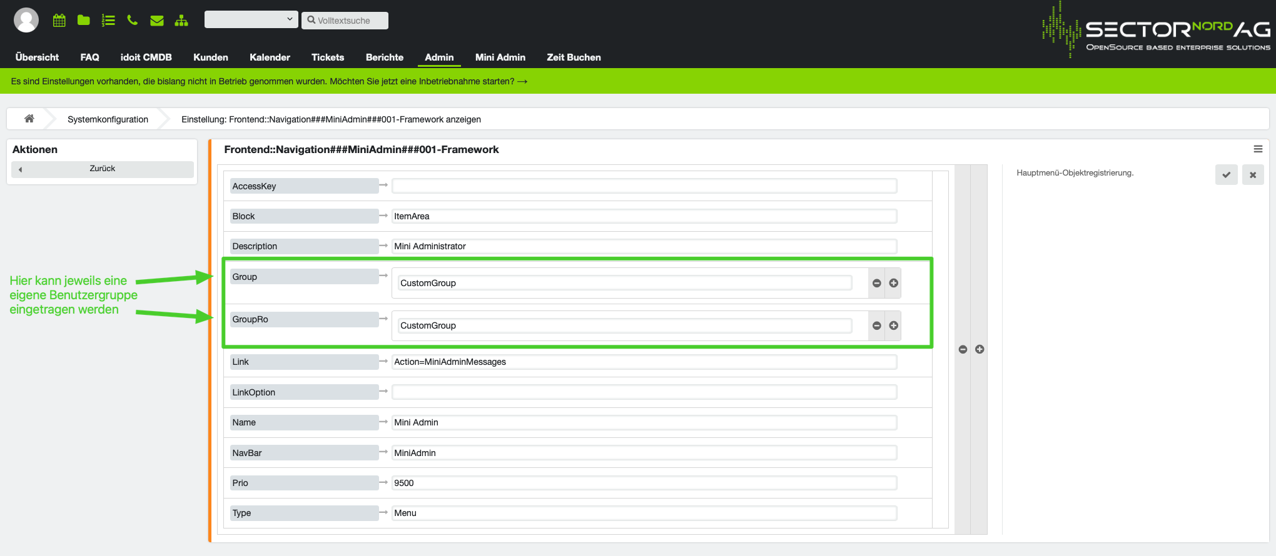Cancel editing with the X button
Image resolution: width=1276 pixels, height=556 pixels.
click(1253, 175)
